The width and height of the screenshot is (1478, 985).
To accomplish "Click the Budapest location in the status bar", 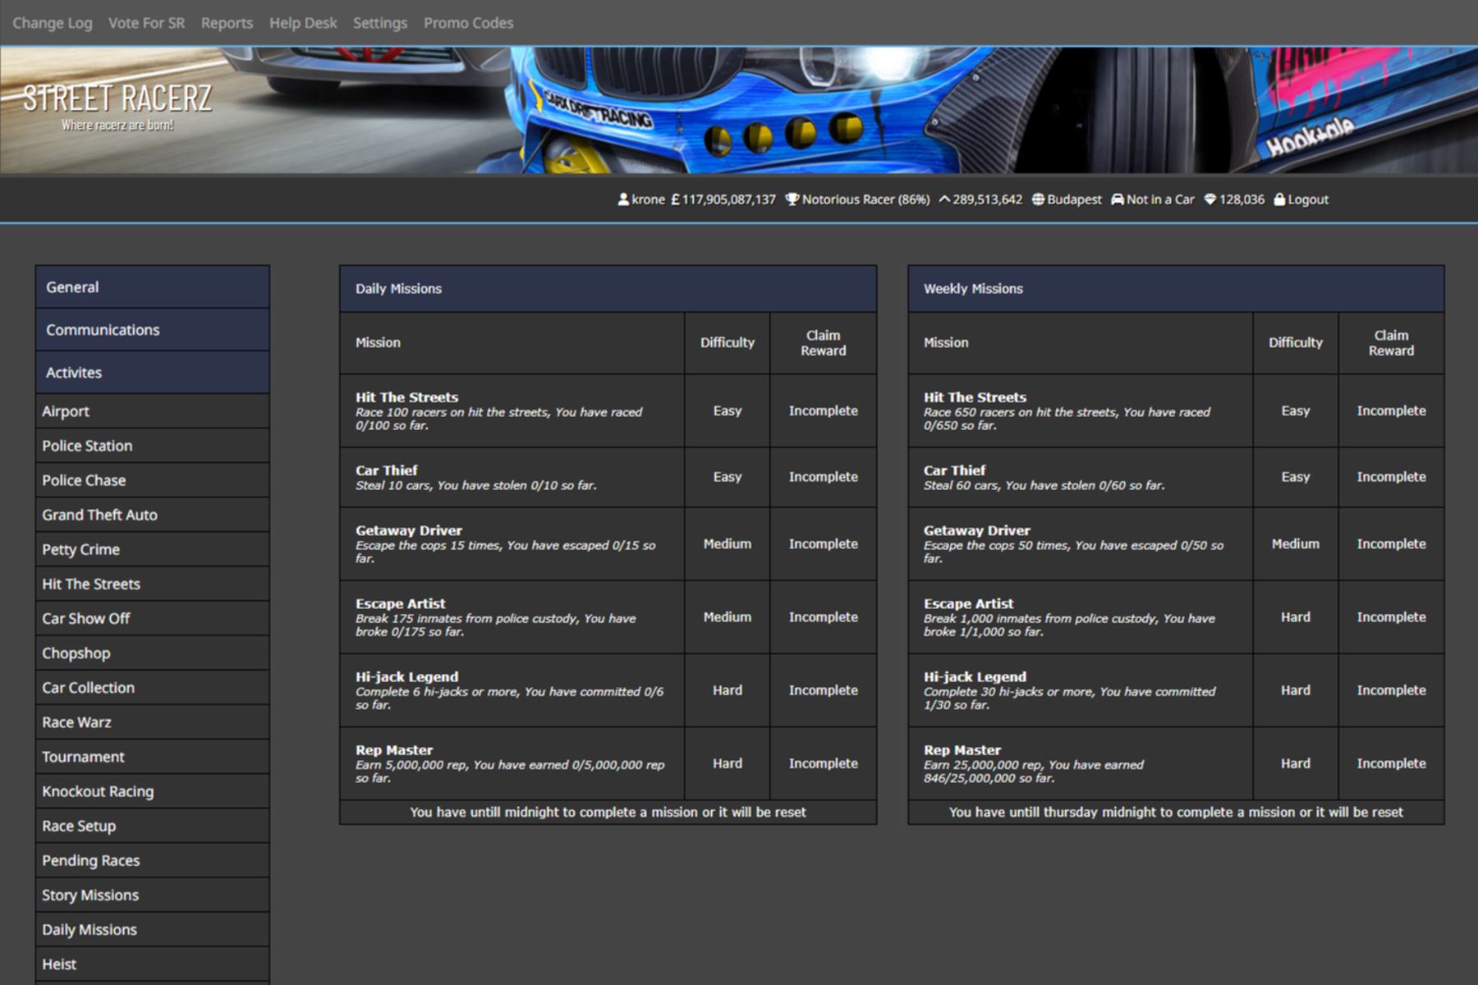I will click(x=1074, y=199).
